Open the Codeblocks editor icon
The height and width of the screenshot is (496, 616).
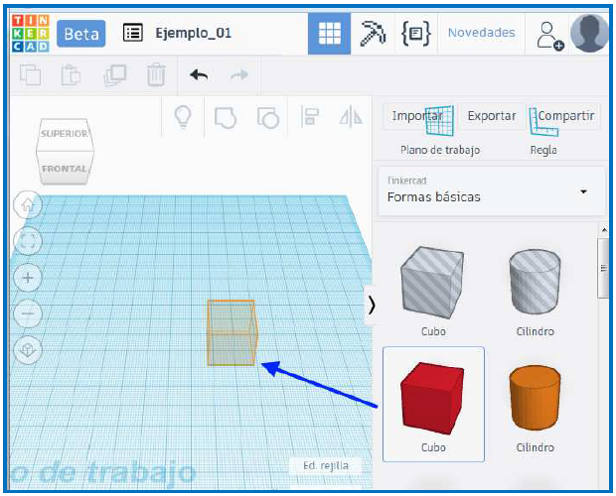[x=414, y=33]
